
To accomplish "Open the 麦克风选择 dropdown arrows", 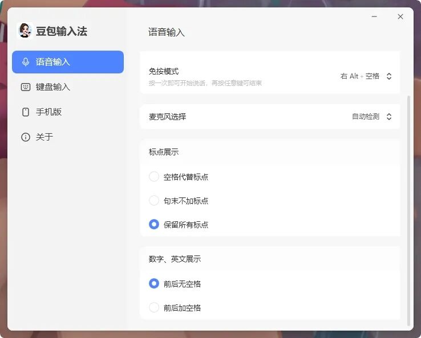I will click(389, 117).
